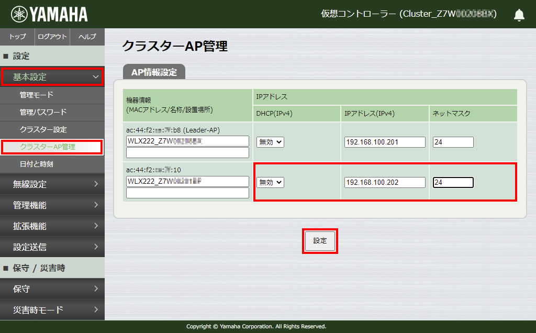536x333 pixels.
Task: Click the IP address field showing 192.168.100.202
Action: pyautogui.click(x=384, y=182)
